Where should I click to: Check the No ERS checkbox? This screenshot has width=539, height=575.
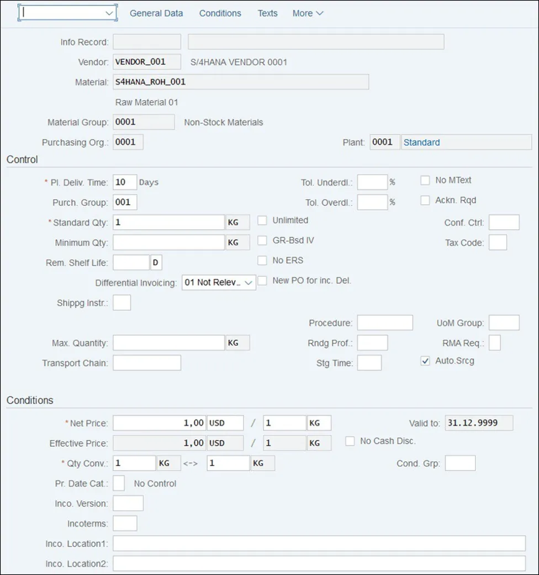pyautogui.click(x=262, y=261)
